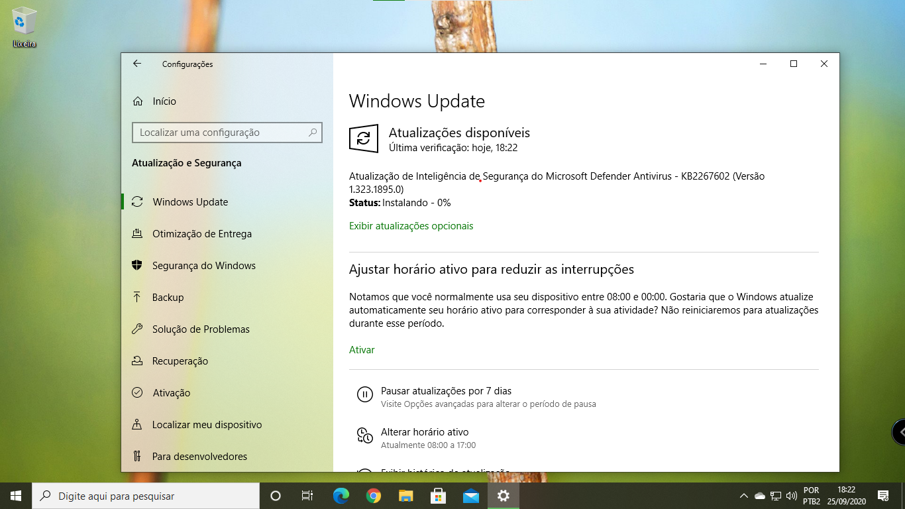Click the POR PTB2 language indicator
Image resolution: width=905 pixels, height=509 pixels.
point(812,496)
